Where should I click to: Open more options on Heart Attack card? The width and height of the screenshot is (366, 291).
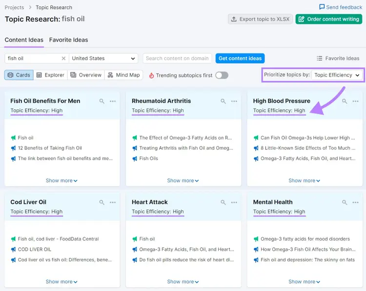coord(234,202)
